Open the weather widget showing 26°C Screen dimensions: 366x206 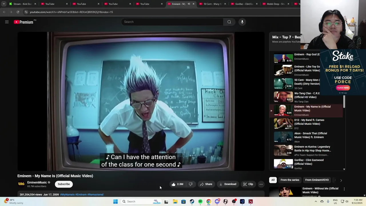[14, 201]
